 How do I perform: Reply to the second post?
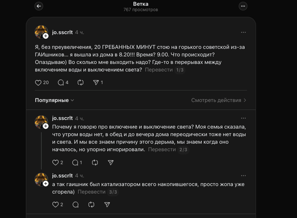coord(75,163)
